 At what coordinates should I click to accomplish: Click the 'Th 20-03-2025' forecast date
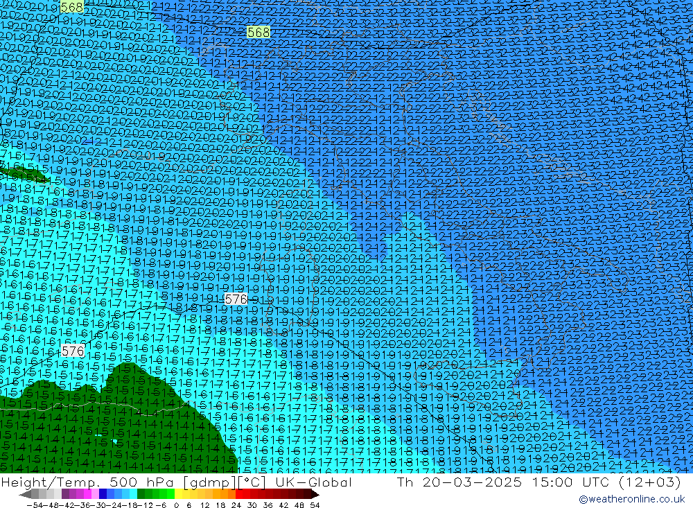[459, 482]
